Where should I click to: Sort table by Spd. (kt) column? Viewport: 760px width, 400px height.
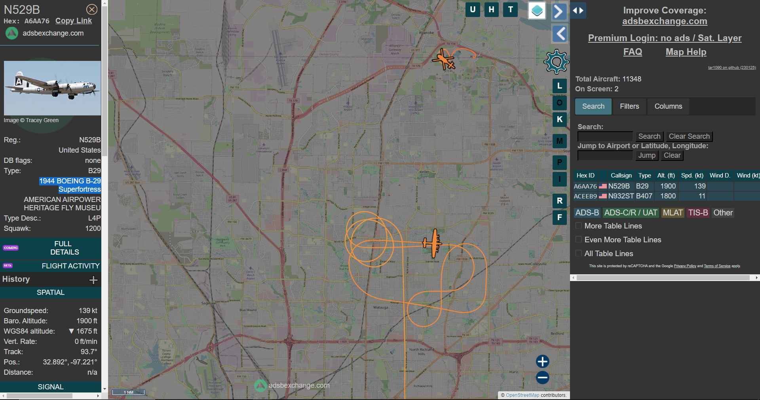[692, 175]
